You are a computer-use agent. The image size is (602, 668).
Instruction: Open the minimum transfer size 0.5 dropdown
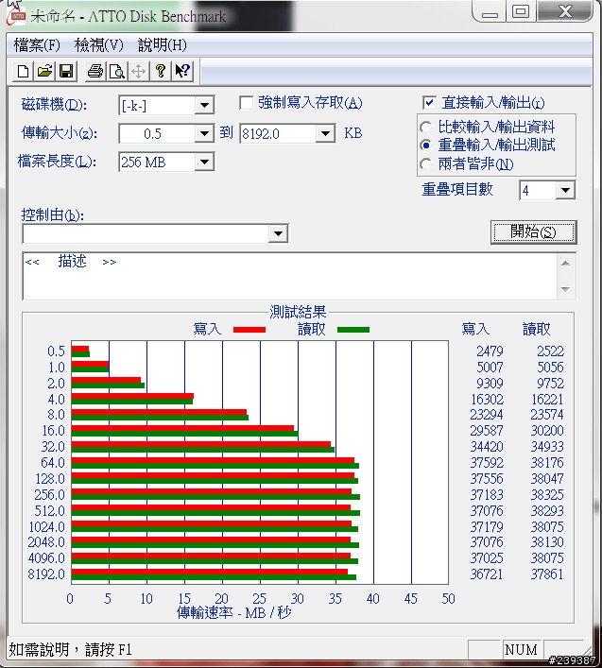pos(204,134)
